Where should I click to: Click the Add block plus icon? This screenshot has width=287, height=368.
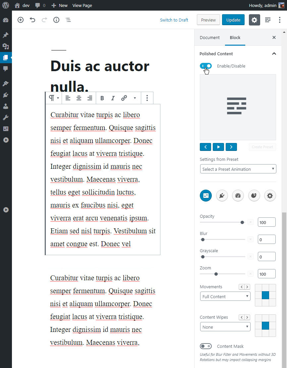click(21, 20)
